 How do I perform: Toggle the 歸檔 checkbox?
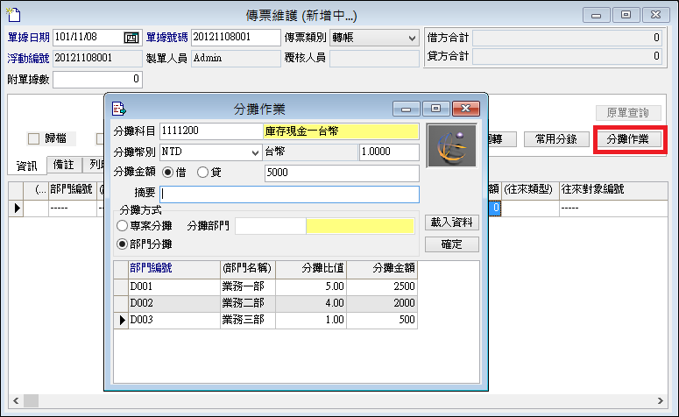(34, 138)
